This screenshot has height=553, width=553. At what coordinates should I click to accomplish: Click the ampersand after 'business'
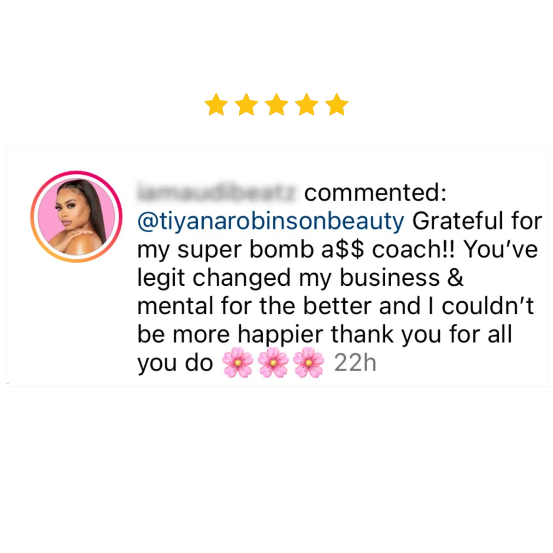click(x=455, y=278)
